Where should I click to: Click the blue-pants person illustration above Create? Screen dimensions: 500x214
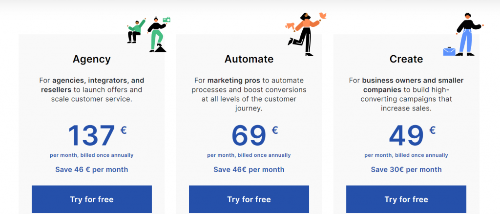467,34
